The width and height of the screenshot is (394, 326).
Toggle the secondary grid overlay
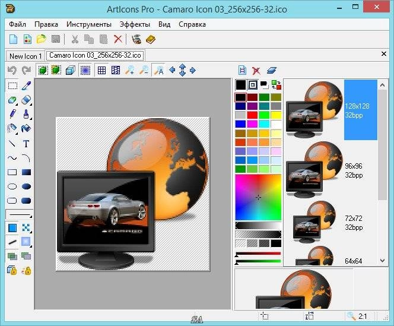click(x=116, y=71)
